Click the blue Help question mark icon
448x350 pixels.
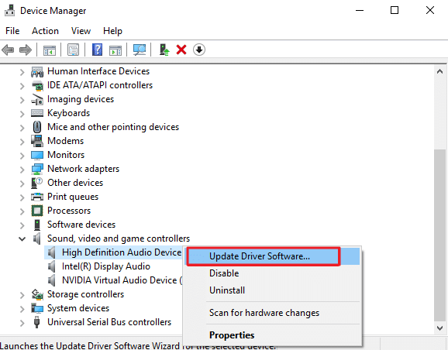(97, 50)
